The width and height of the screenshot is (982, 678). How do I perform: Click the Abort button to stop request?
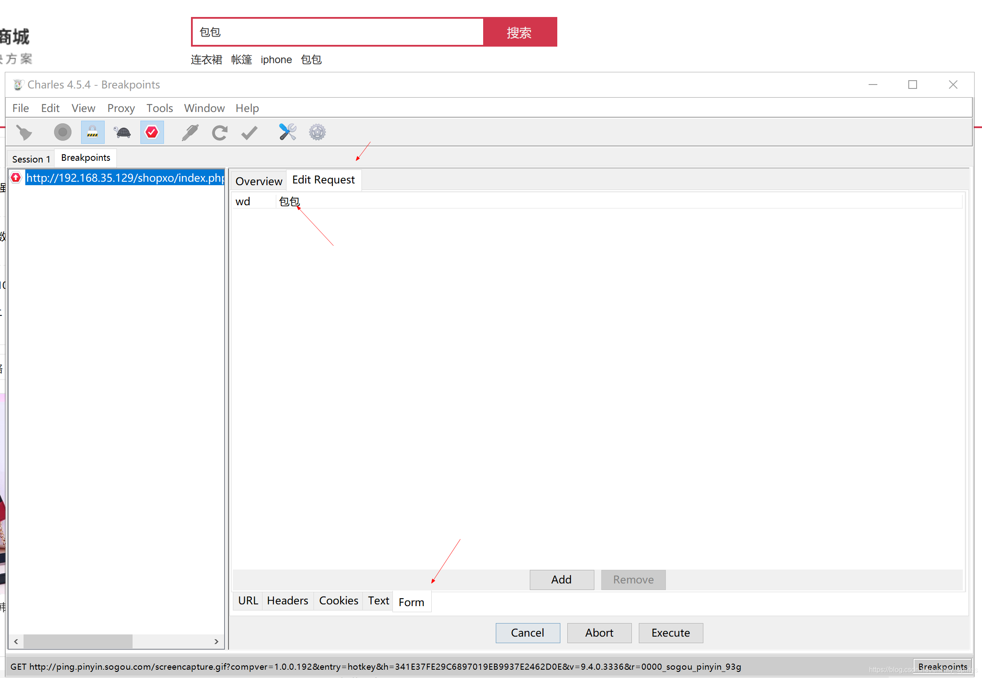tap(599, 633)
